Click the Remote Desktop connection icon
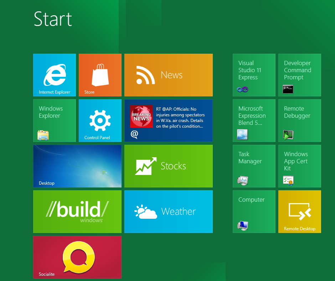 (300, 211)
